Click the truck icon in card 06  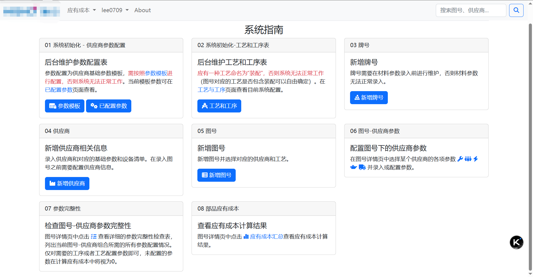point(362,167)
